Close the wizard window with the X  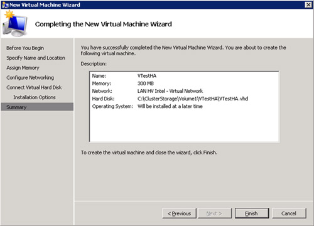click(x=308, y=4)
